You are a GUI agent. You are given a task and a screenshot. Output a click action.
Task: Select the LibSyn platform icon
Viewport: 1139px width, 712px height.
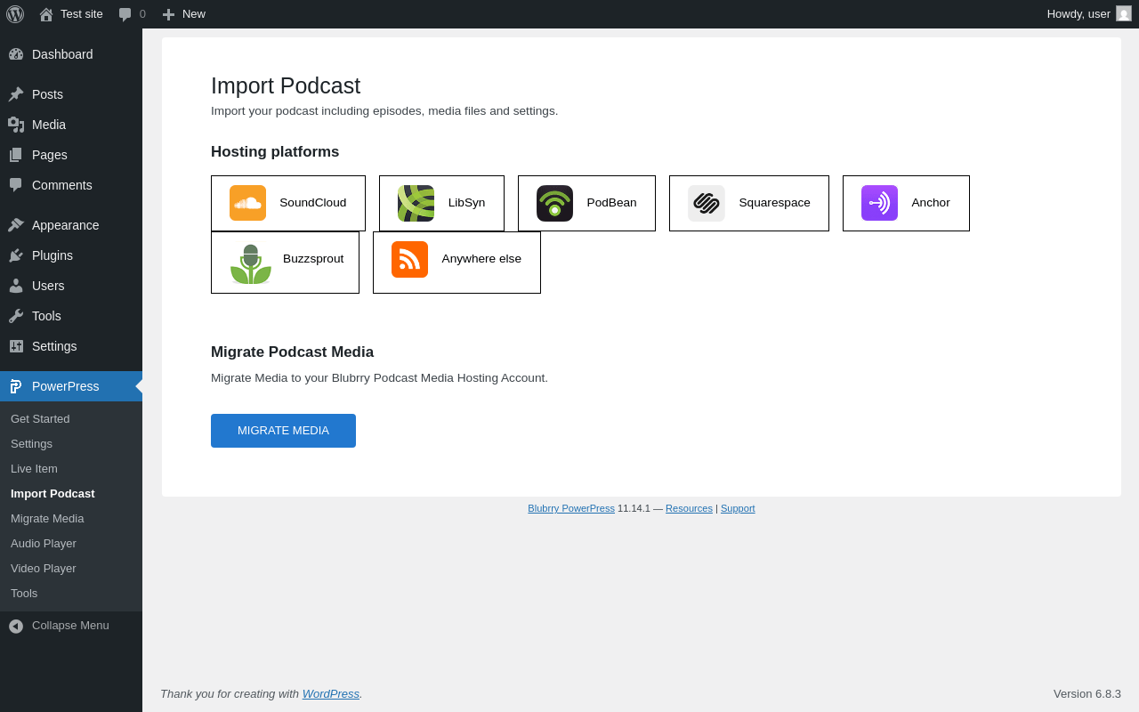click(x=416, y=203)
